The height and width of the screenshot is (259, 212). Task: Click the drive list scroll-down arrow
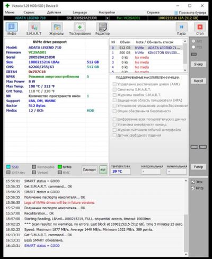(185, 70)
